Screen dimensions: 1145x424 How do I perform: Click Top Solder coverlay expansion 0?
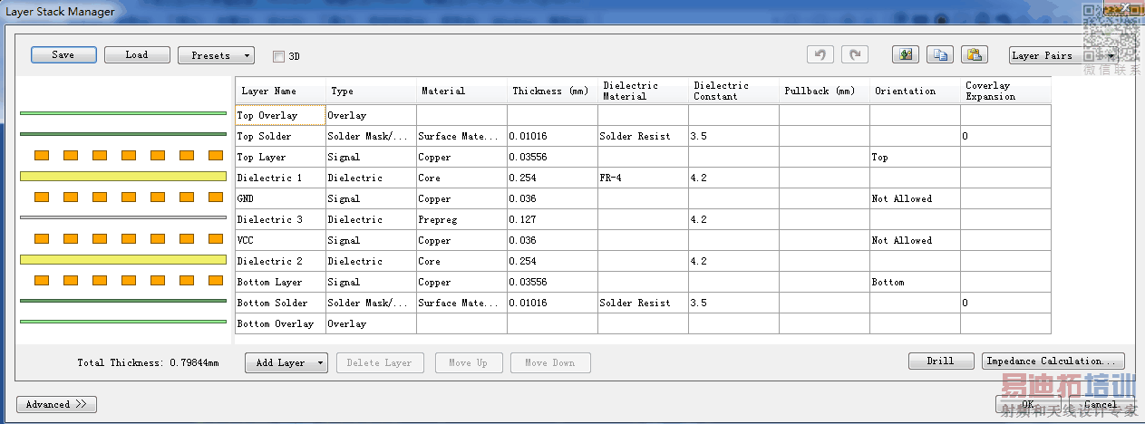point(1005,136)
